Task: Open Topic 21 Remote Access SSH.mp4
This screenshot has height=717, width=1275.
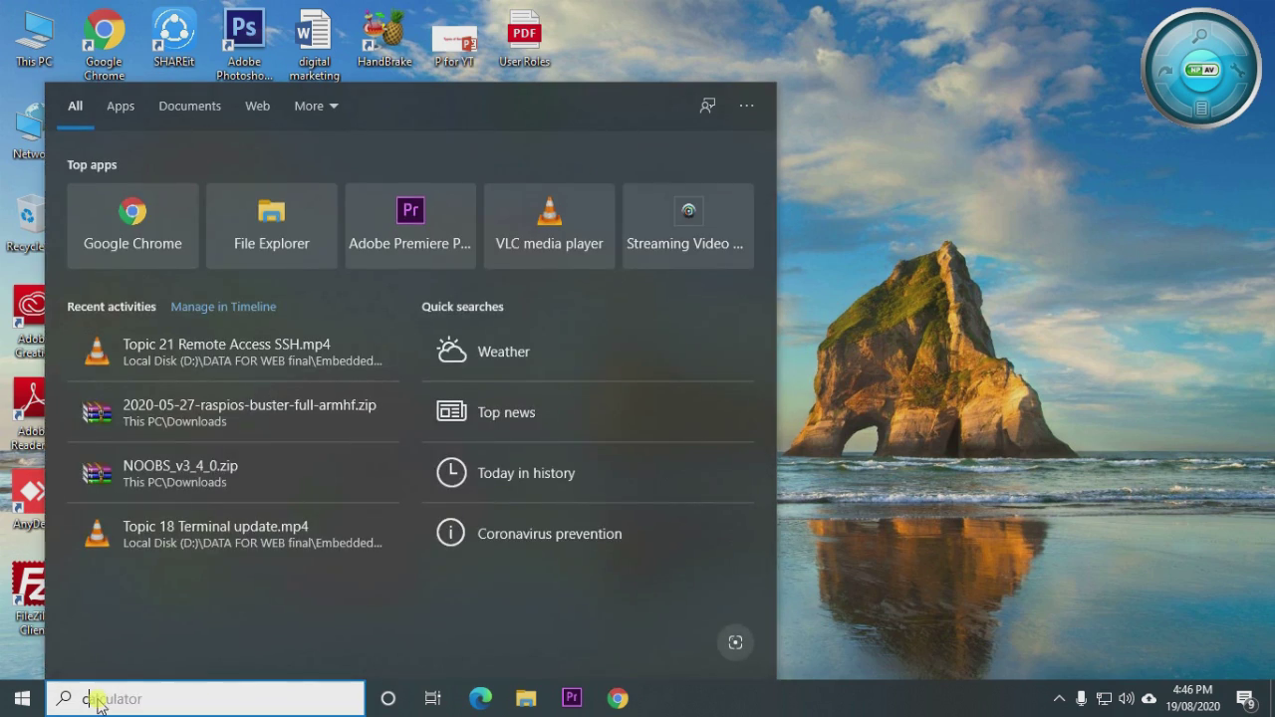Action: tap(233, 352)
